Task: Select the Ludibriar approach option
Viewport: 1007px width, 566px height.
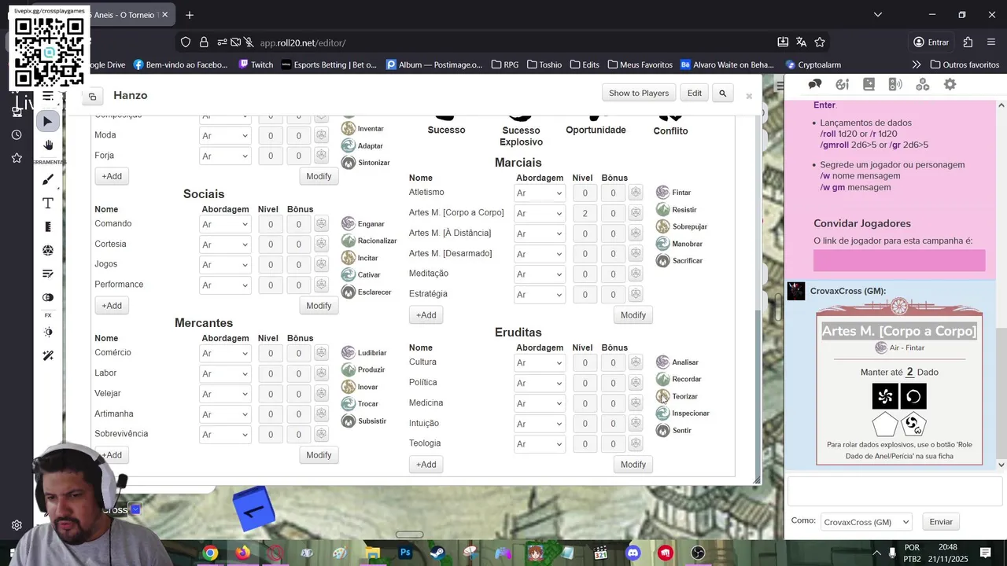Action: (363, 353)
